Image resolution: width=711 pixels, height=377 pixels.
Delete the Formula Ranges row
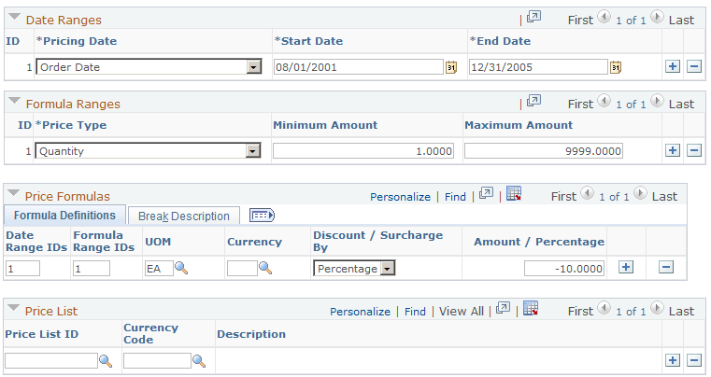click(x=694, y=150)
